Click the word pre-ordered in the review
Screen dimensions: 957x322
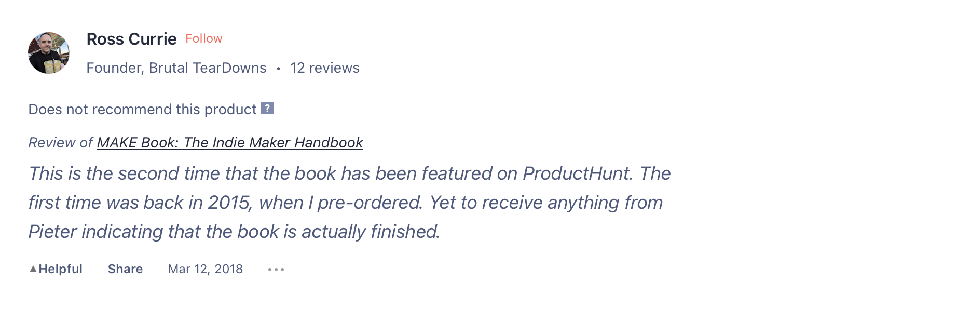(370, 203)
